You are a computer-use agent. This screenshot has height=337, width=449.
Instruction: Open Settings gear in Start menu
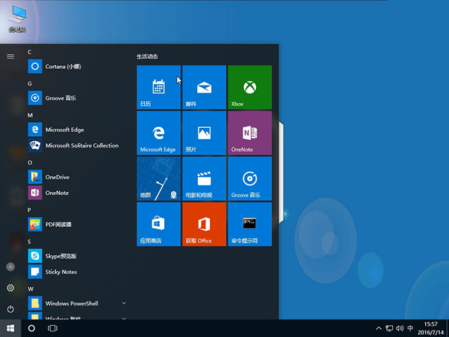point(11,288)
